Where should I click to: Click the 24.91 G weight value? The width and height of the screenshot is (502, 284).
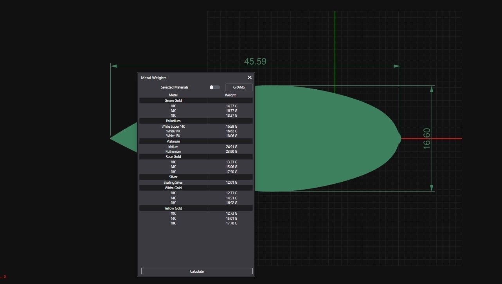[232, 147]
